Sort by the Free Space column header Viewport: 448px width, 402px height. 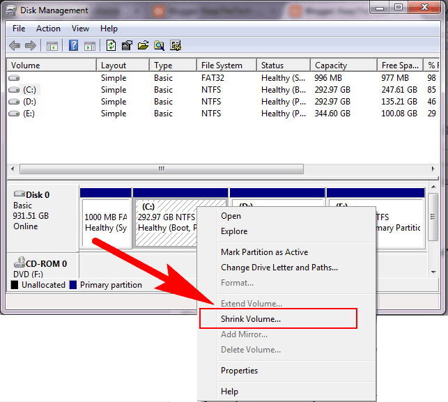click(401, 65)
